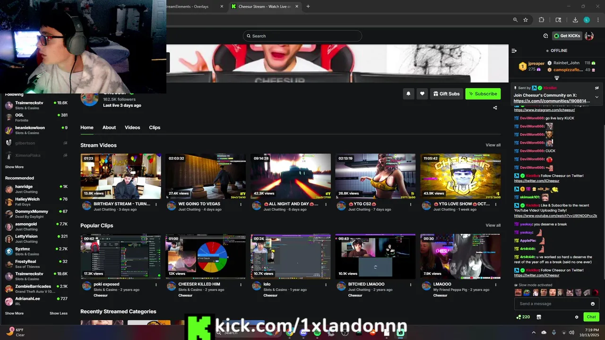Subscribe to Cheesur channel
Viewport: 605px width, 340px height.
click(483, 93)
